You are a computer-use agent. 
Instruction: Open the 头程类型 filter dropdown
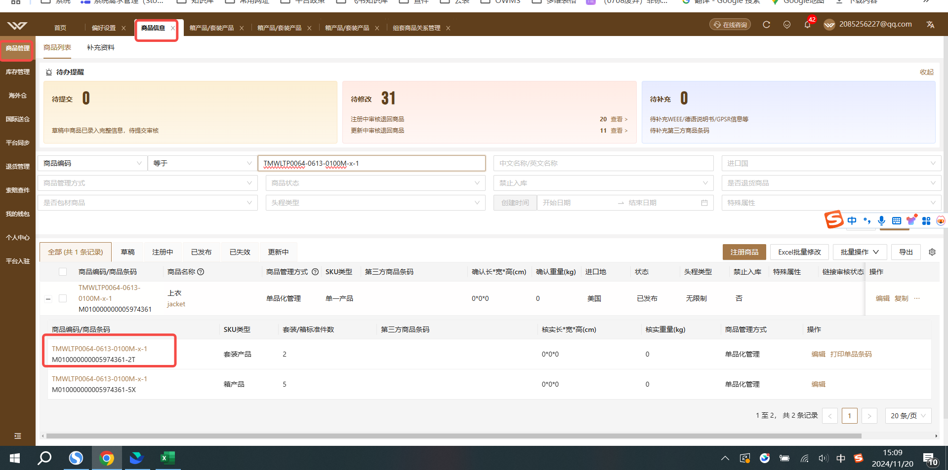[375, 203]
